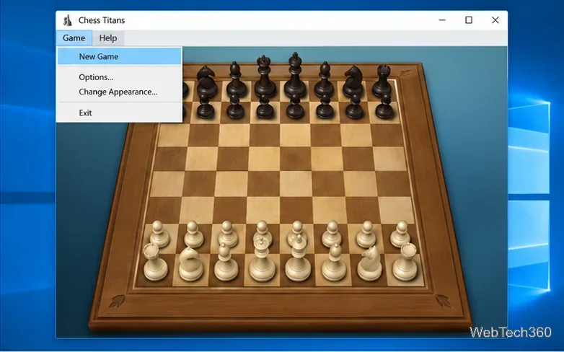Pick the white pawn on g2
This screenshot has height=352, width=564.
[366, 234]
